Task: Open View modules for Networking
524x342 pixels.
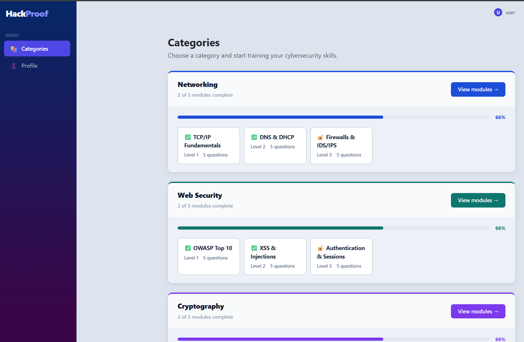Action: tap(478, 89)
